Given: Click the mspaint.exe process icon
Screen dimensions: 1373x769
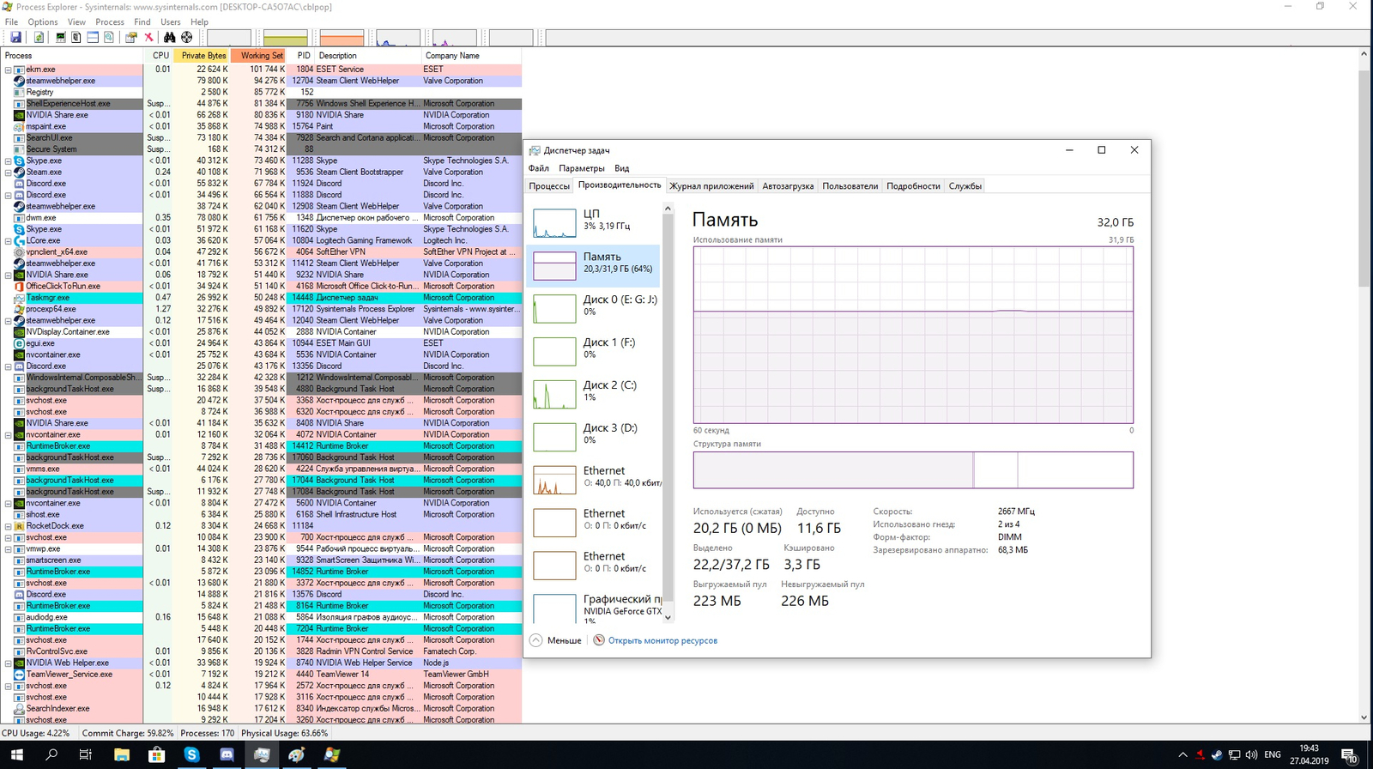Looking at the screenshot, I should coord(19,126).
